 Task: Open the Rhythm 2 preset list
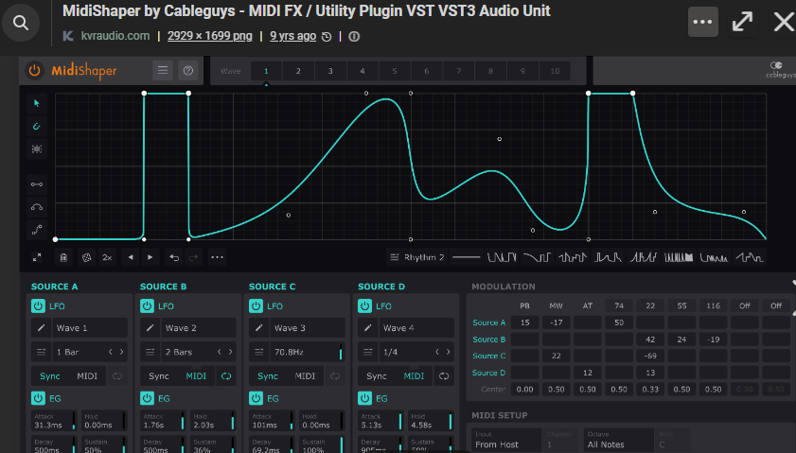point(416,257)
